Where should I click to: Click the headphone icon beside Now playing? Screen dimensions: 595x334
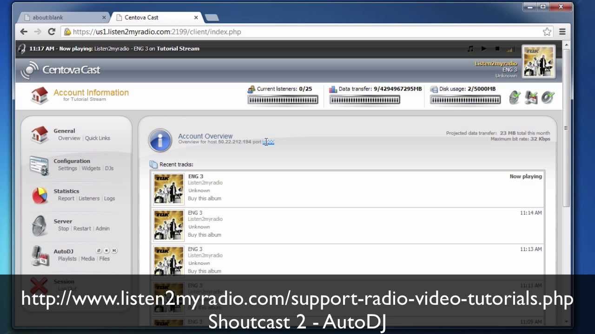point(21,49)
